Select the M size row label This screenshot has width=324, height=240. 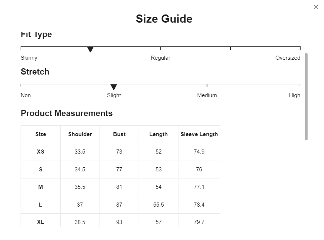[x=40, y=187]
